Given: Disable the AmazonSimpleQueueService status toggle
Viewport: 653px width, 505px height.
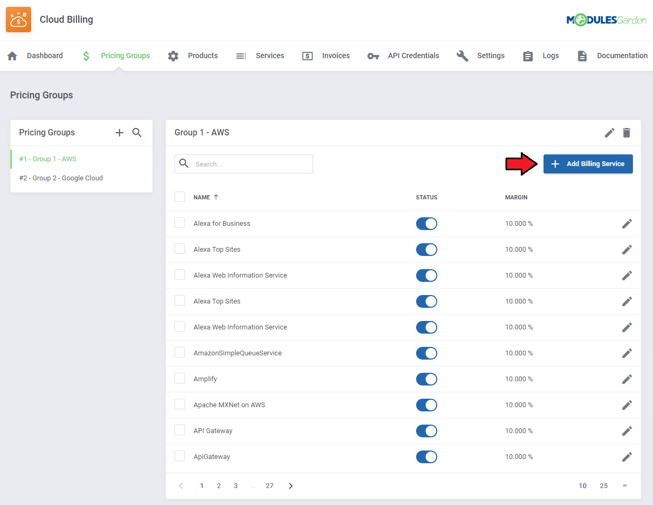Looking at the screenshot, I should coord(427,353).
